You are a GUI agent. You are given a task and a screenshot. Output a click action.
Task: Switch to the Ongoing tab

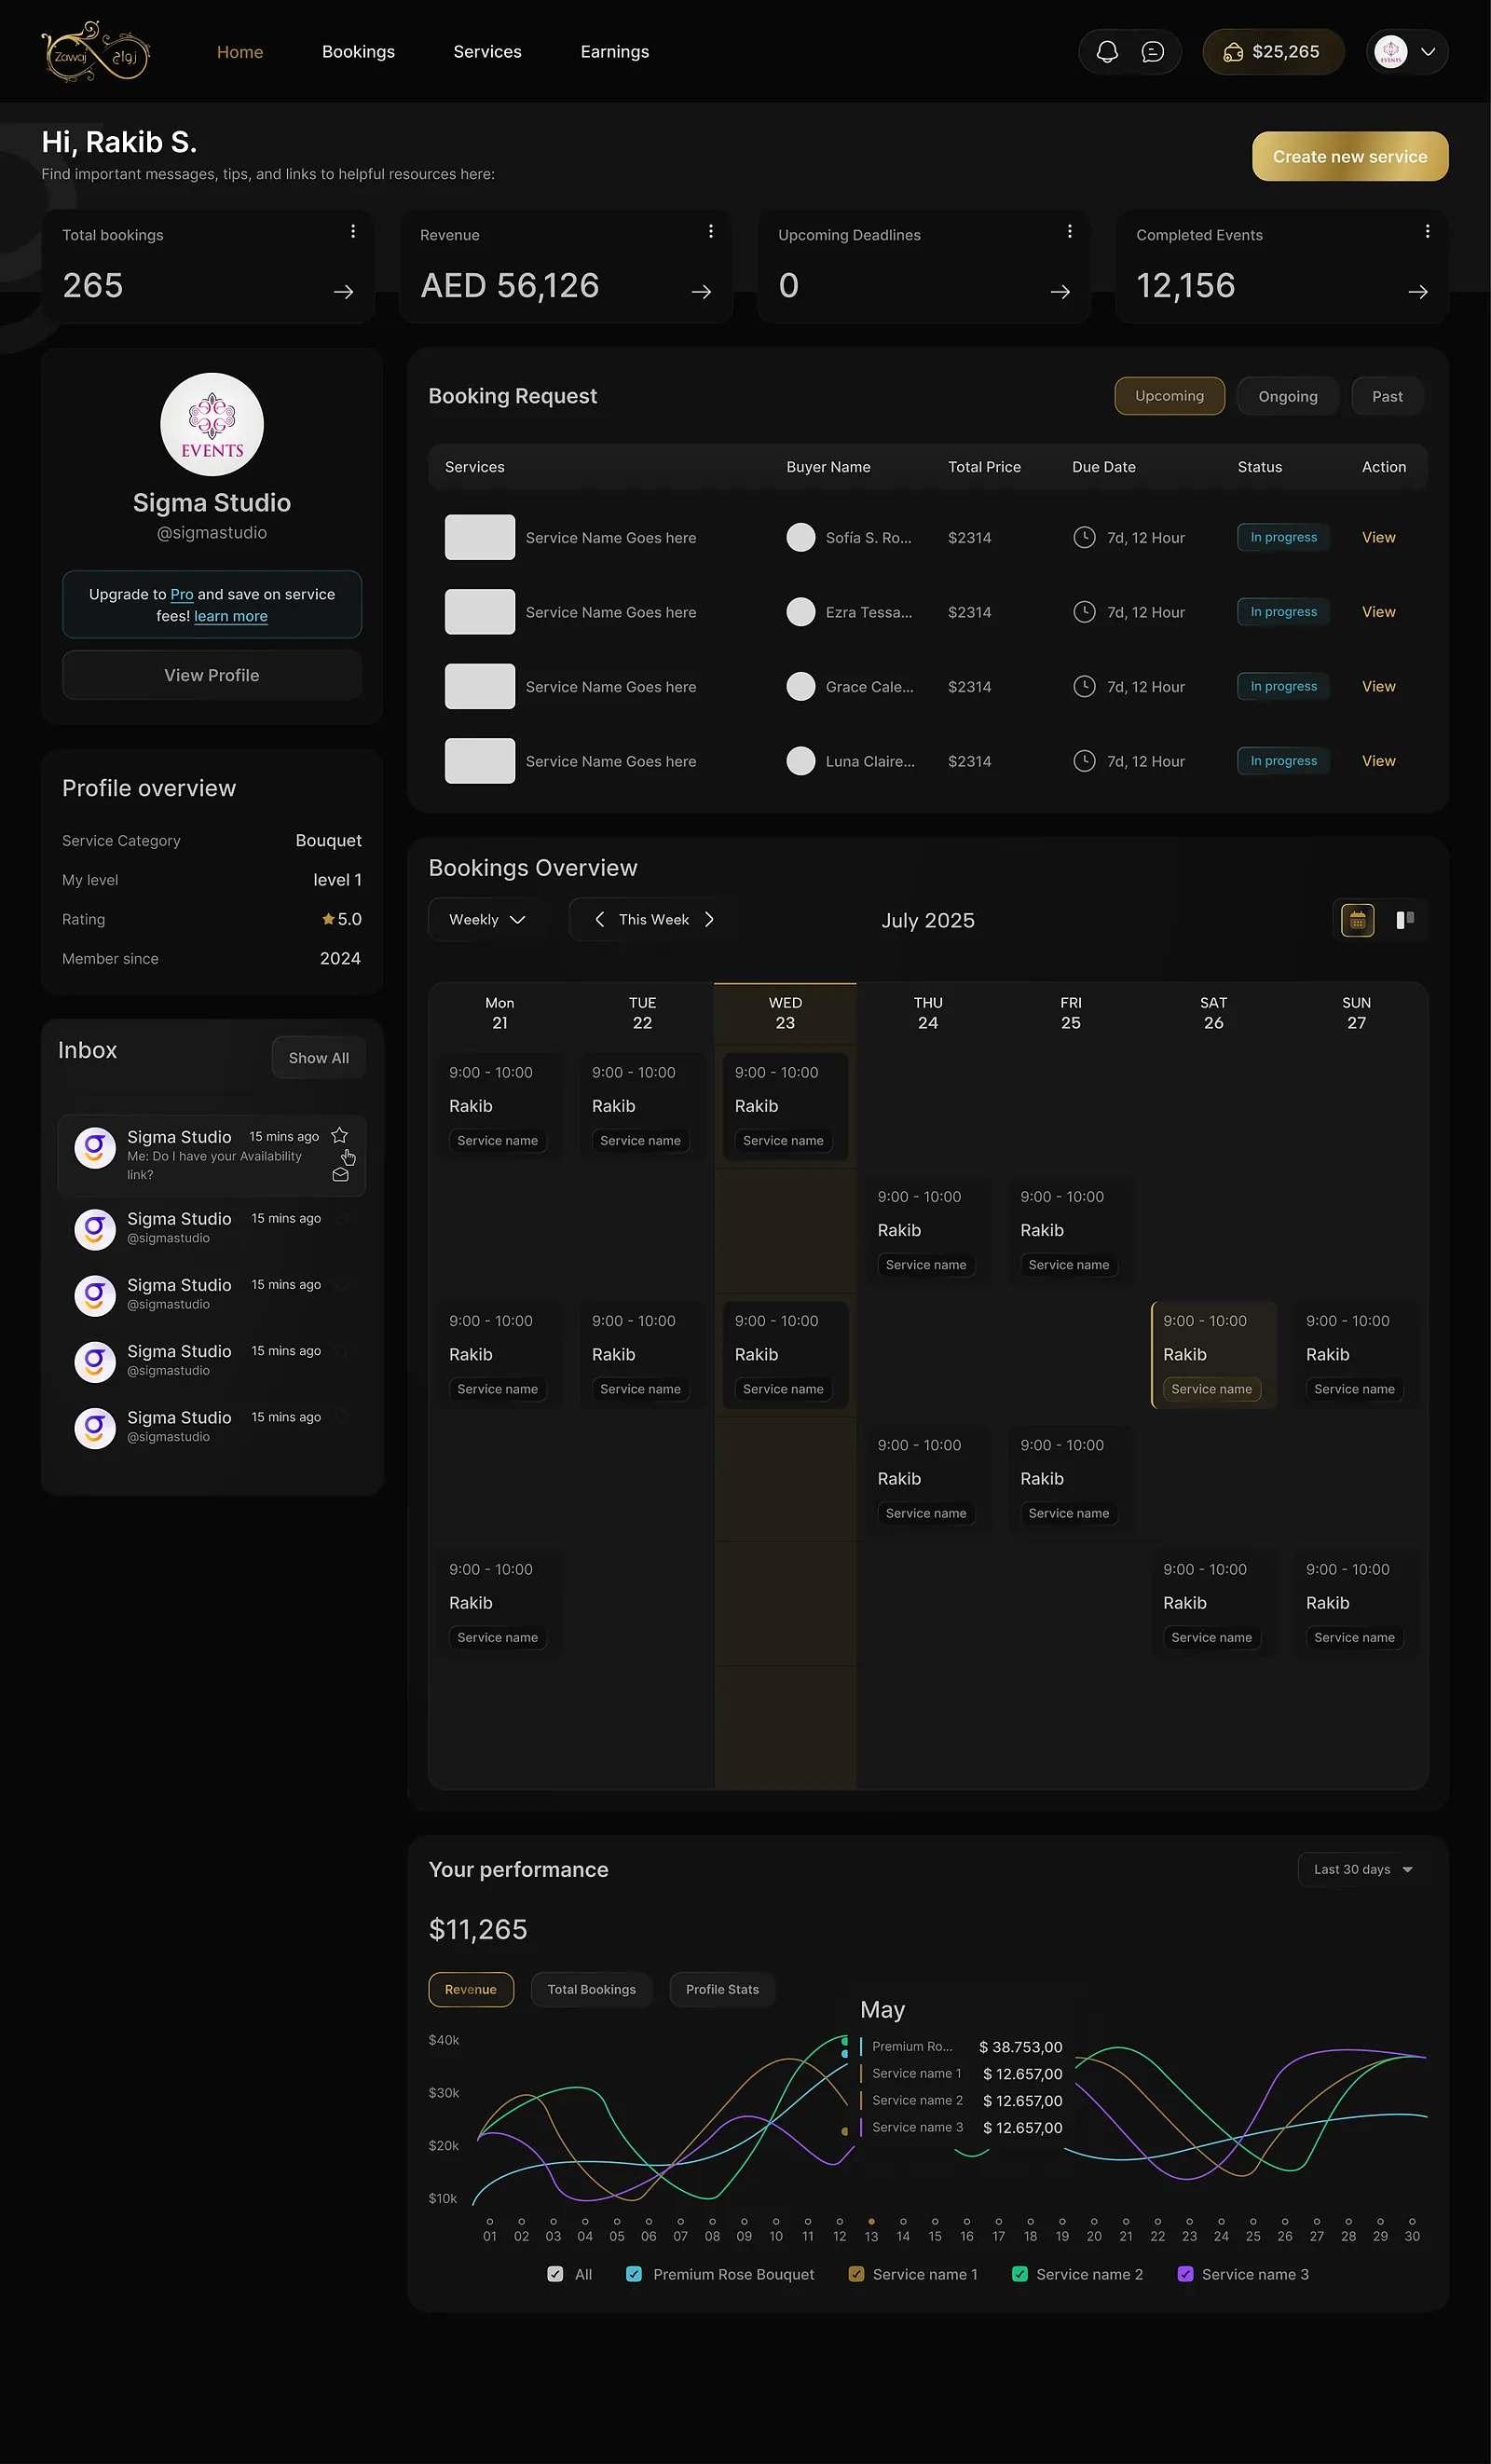[x=1288, y=397]
